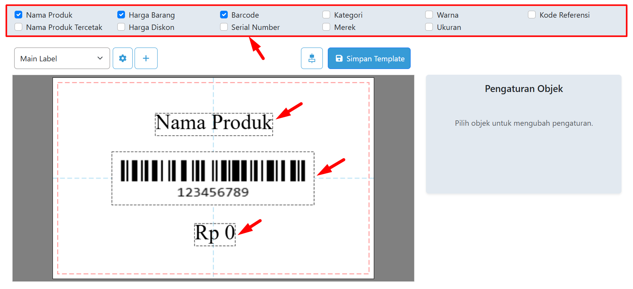Click the center-align objects icon button
Screen dimensions: 633x289
(x=312, y=58)
